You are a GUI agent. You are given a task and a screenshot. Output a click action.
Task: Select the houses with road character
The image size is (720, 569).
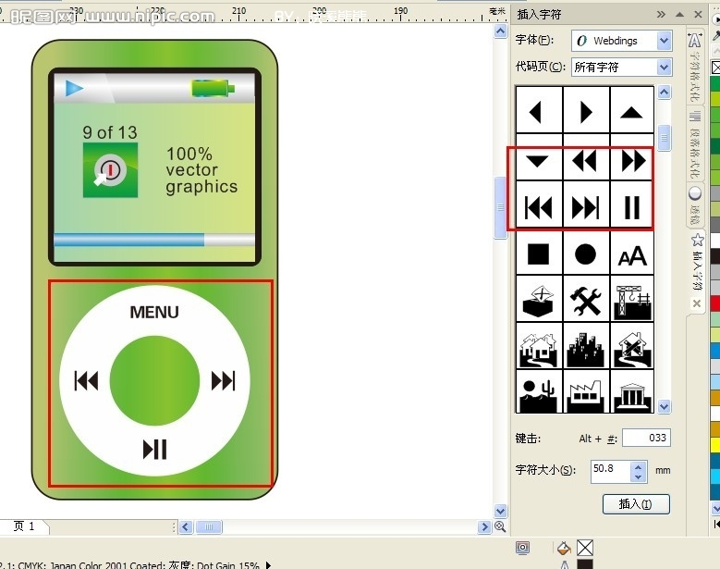[x=539, y=347]
